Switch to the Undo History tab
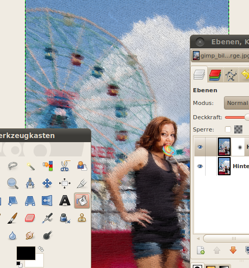This screenshot has height=268, width=249. [245, 75]
